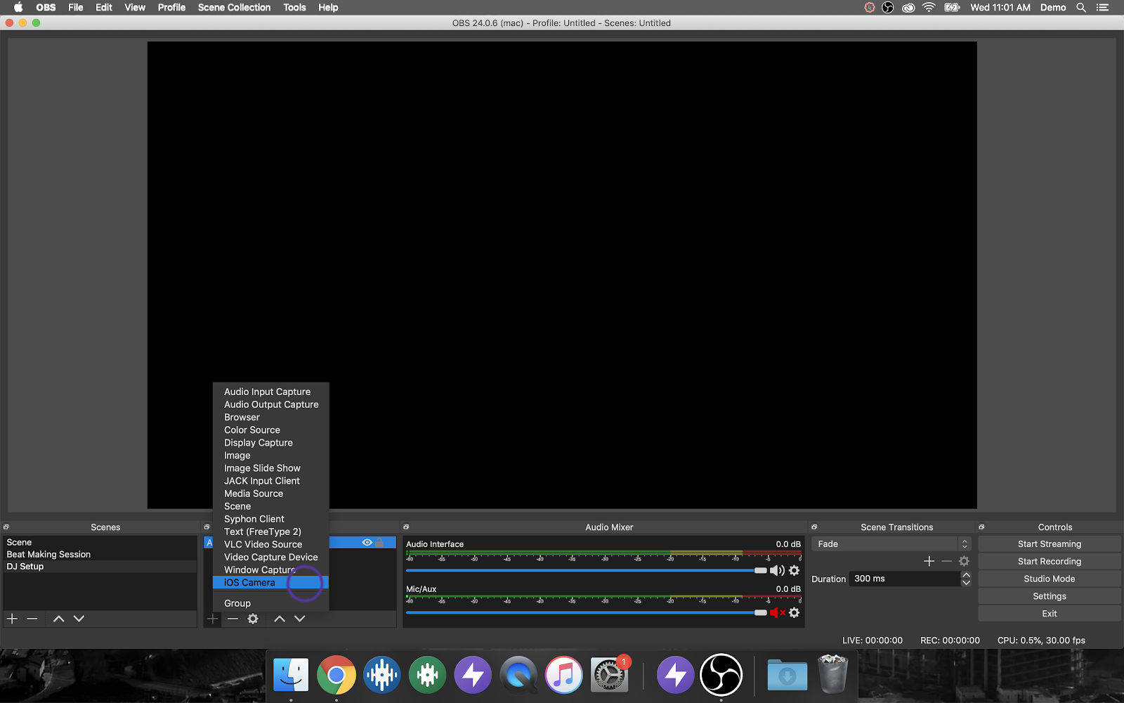Open the Profile menu
Viewport: 1124px width, 703px height.
click(x=171, y=7)
